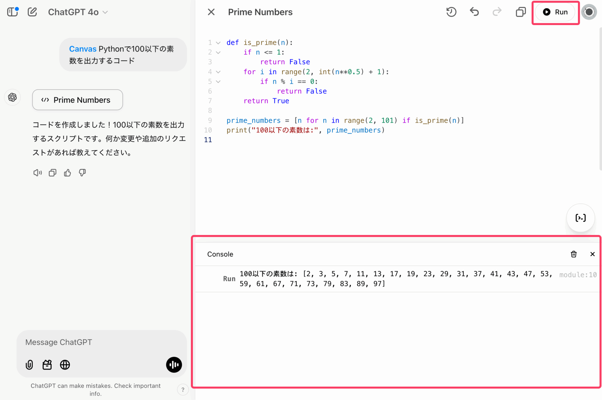Copy canvas code with the duplicate icon

(x=520, y=12)
